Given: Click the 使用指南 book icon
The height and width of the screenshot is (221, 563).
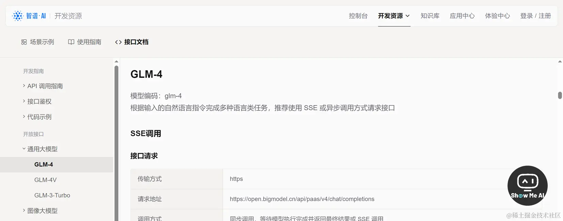Looking at the screenshot, I should coord(71,42).
